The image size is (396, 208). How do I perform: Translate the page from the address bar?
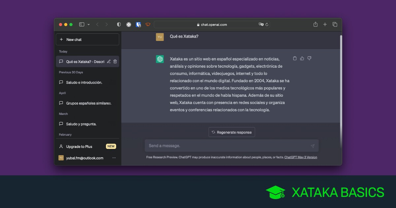pyautogui.click(x=261, y=24)
